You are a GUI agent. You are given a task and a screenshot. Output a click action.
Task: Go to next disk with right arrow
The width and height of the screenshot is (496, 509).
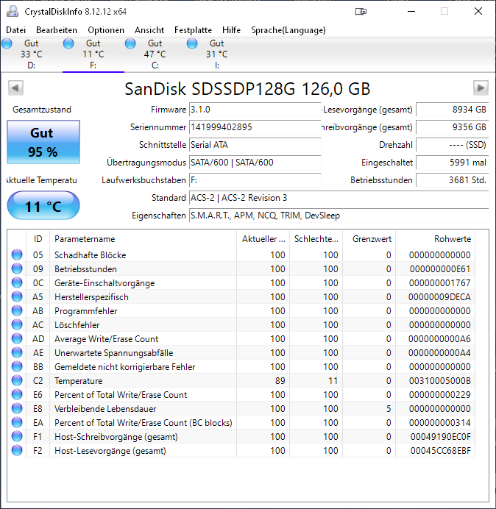tap(481, 88)
